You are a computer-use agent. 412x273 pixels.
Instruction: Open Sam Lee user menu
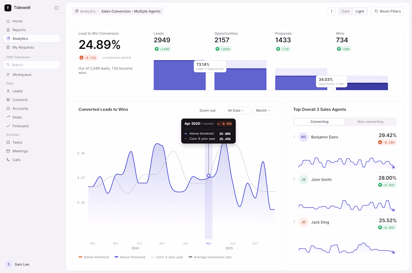(17, 264)
